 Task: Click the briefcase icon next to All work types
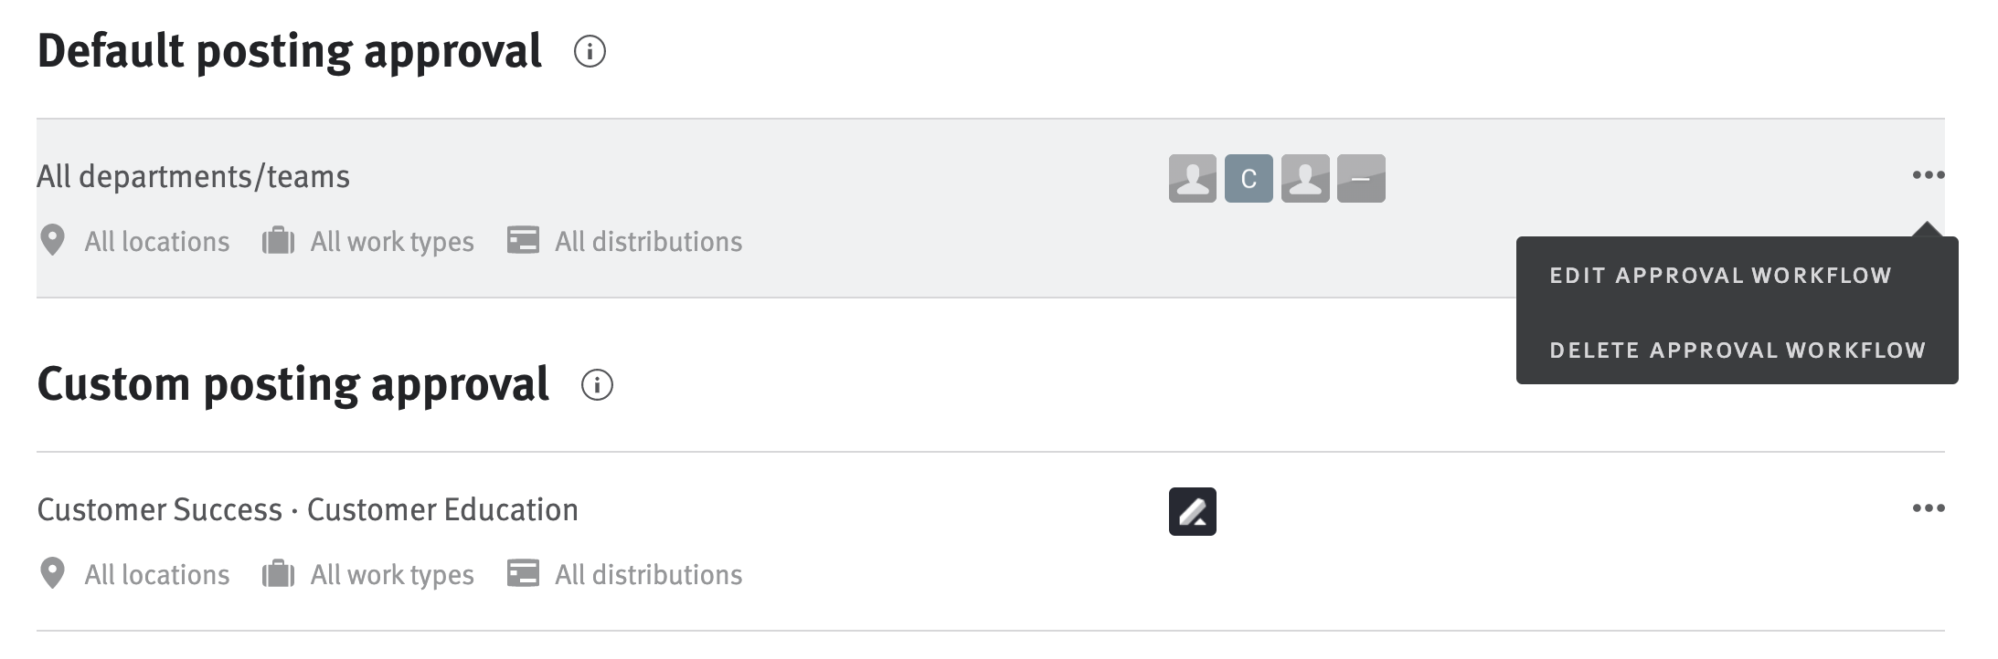coord(277,240)
